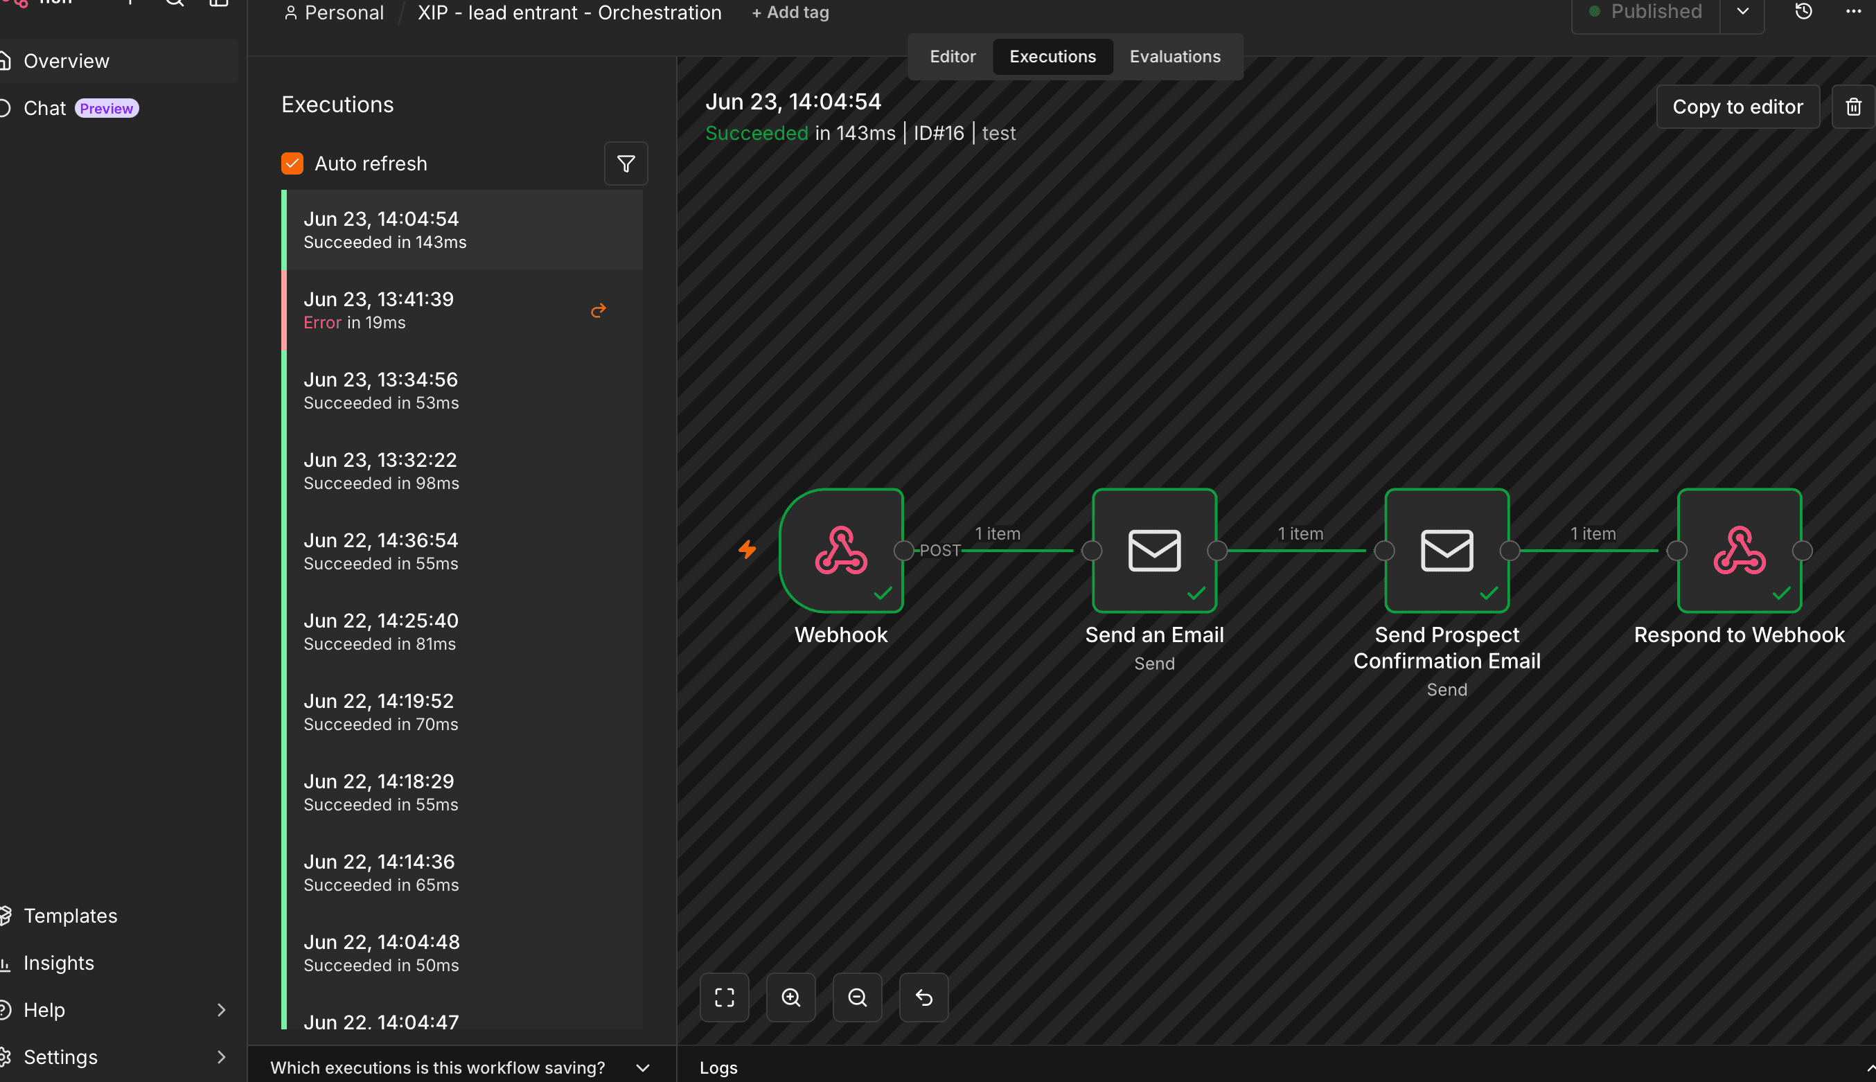Select the Respond to Webhook node
The width and height of the screenshot is (1876, 1082).
click(1740, 551)
